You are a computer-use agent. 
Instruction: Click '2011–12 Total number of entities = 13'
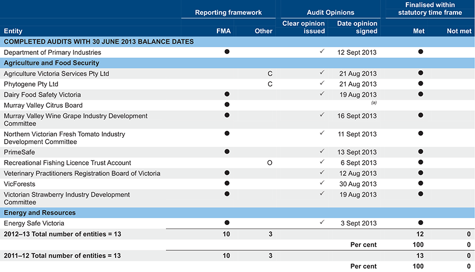pyautogui.click(x=62, y=256)
